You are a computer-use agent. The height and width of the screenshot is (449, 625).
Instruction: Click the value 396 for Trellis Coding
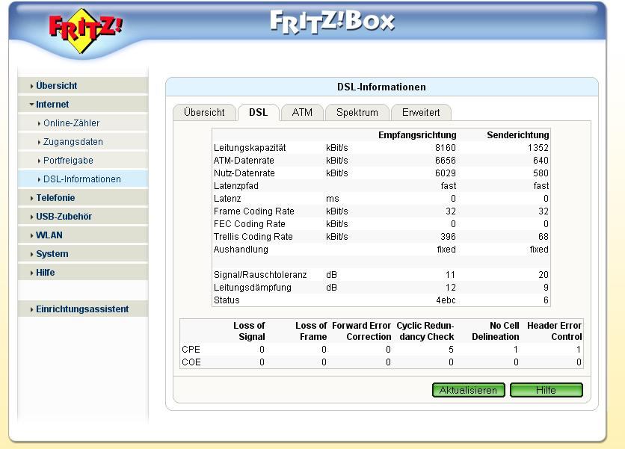[448, 237]
